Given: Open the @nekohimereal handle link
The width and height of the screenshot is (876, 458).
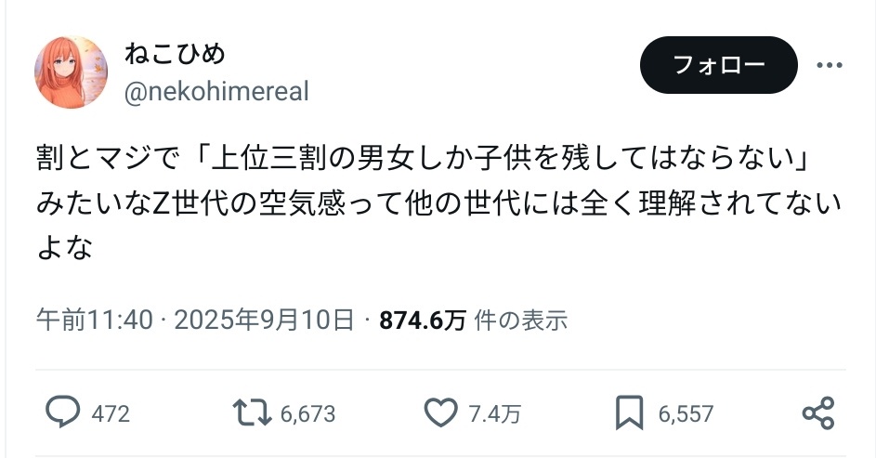Looking at the screenshot, I should [216, 92].
